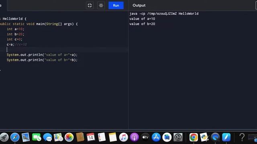Click the java -cp command output line
Viewport: 257px width, 144px height.
tap(164, 14)
